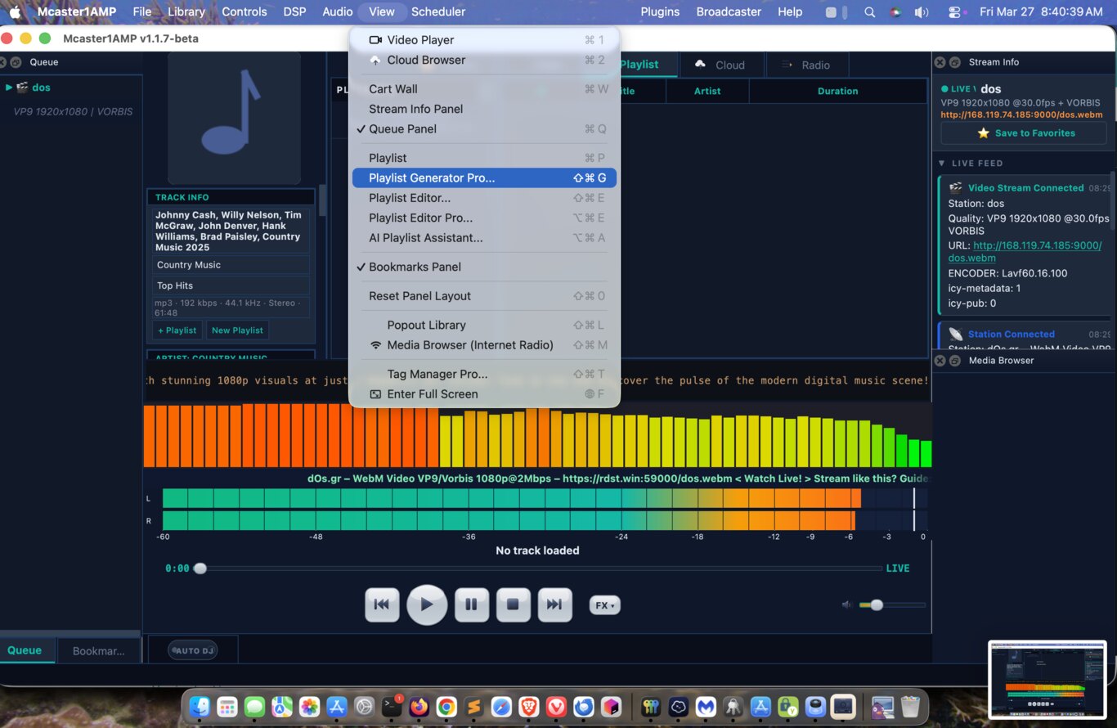Choose Reset Panel Layout

[x=484, y=296]
